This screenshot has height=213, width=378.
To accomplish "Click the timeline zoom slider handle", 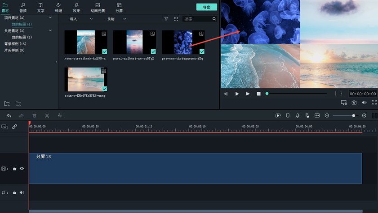I will tap(354, 115).
